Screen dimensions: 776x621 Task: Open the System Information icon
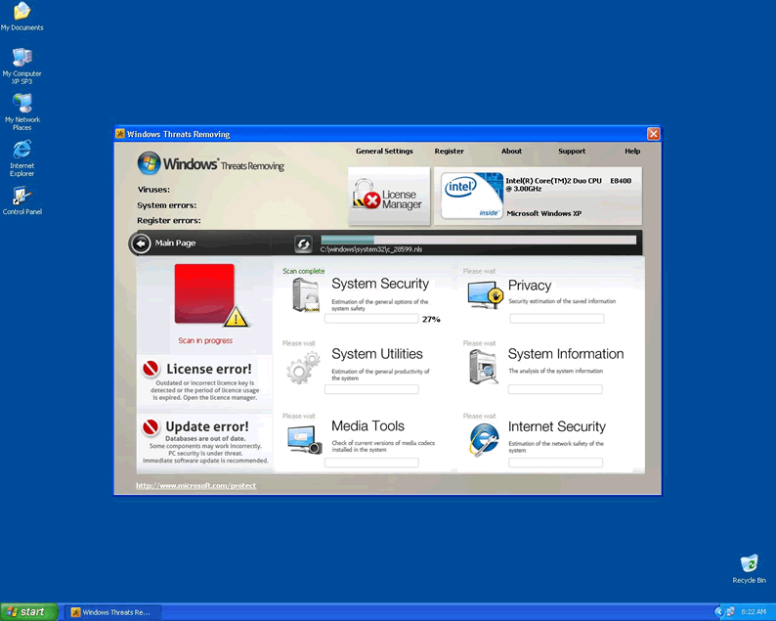(x=484, y=367)
